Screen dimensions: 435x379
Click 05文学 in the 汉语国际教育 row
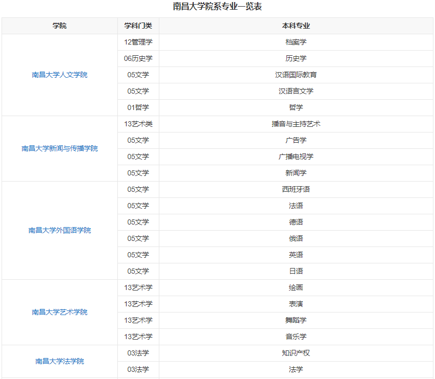pos(138,75)
